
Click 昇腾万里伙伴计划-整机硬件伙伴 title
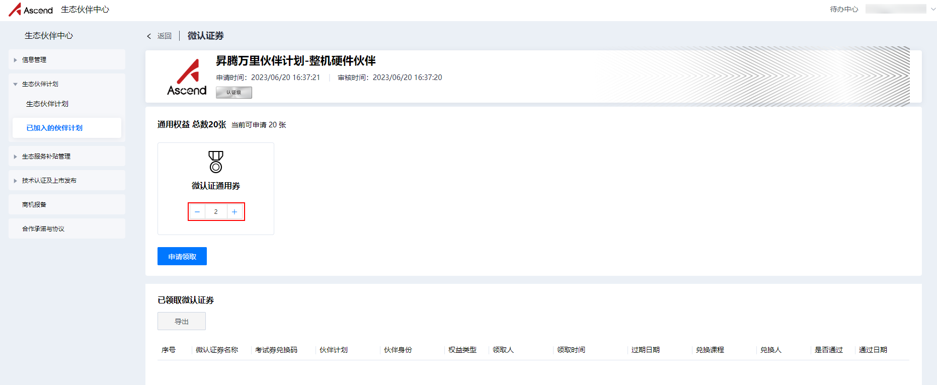click(x=296, y=61)
